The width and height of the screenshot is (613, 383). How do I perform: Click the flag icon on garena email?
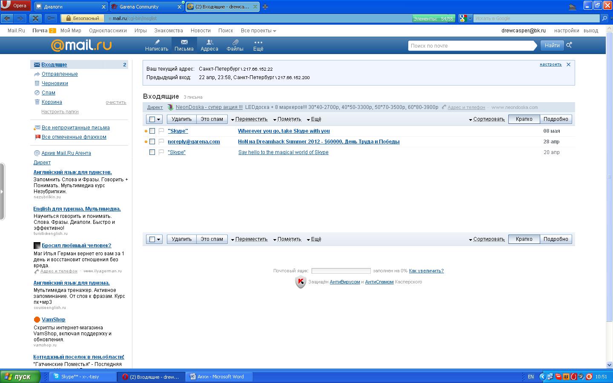point(161,141)
